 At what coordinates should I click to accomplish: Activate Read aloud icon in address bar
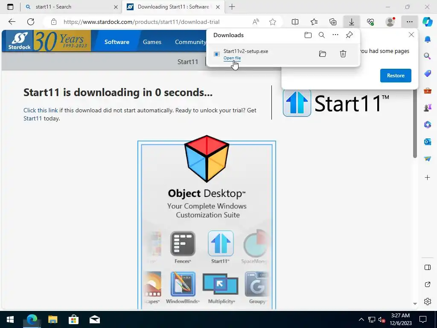pyautogui.click(x=256, y=22)
